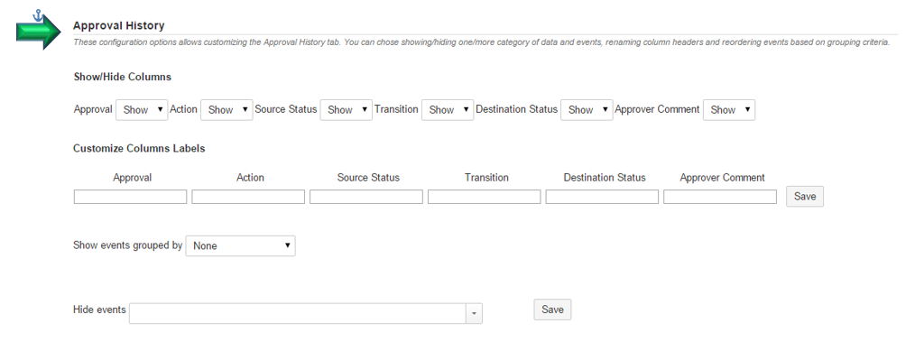Open the Action Show/Hide dropdown

pos(226,110)
